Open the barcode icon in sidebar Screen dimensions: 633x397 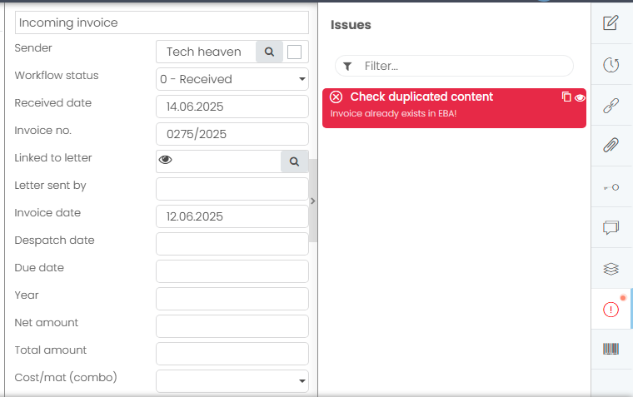611,349
